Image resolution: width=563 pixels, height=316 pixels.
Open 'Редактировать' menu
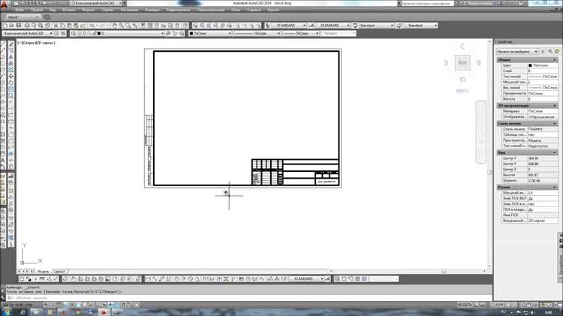(x=179, y=10)
